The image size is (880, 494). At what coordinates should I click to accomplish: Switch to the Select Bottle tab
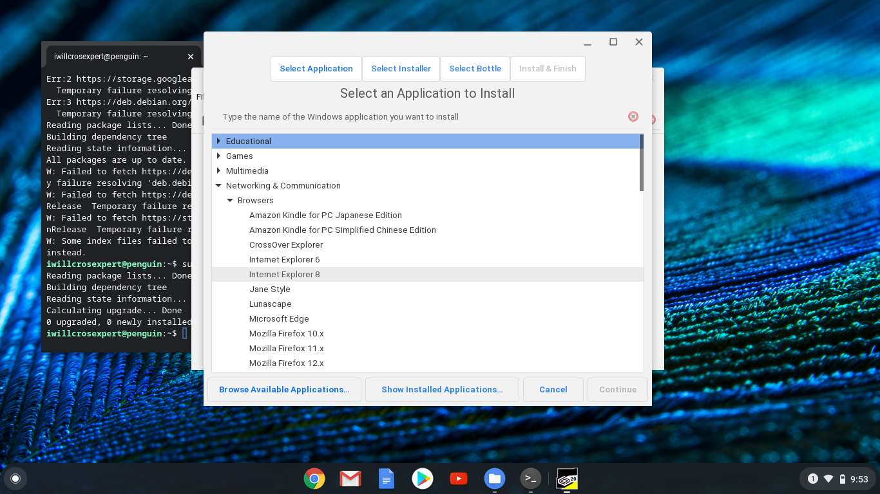click(475, 69)
